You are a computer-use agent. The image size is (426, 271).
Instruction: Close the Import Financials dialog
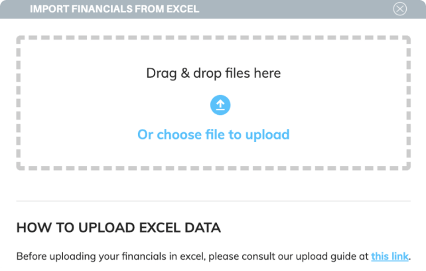point(399,9)
